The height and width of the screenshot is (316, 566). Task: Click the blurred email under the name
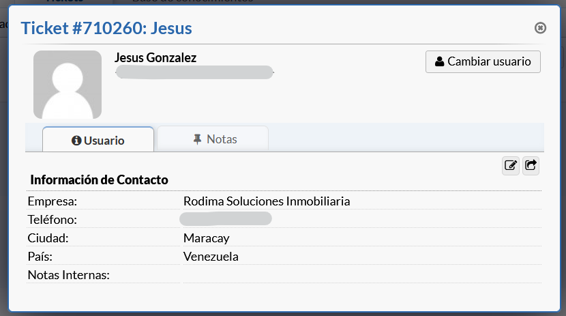pyautogui.click(x=194, y=71)
